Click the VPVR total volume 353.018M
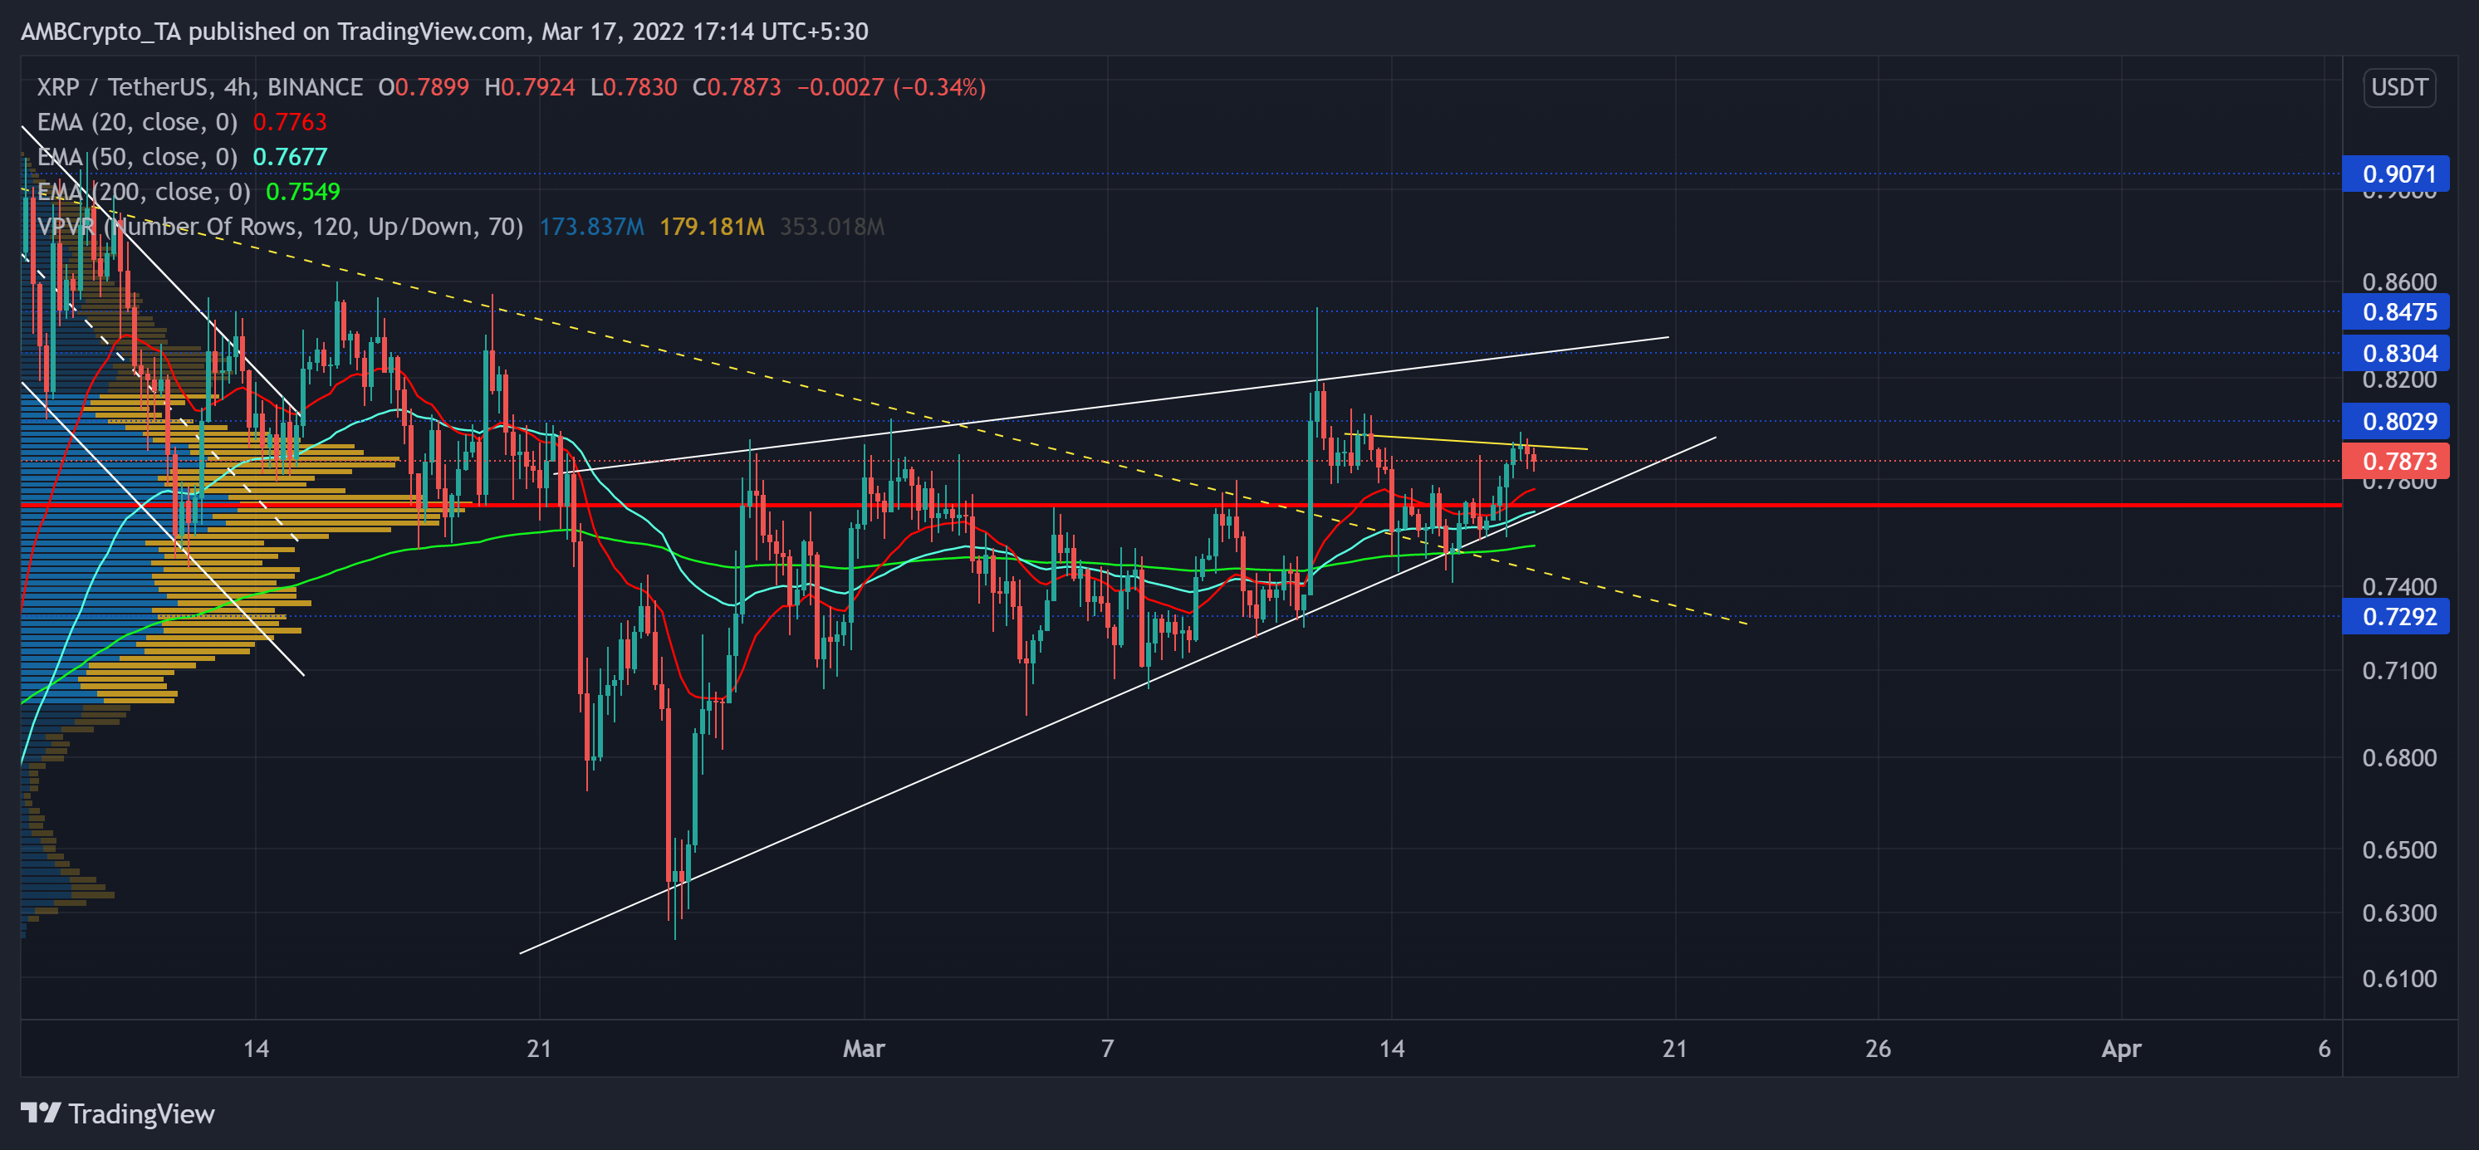This screenshot has width=2479, height=1150. 832,226
